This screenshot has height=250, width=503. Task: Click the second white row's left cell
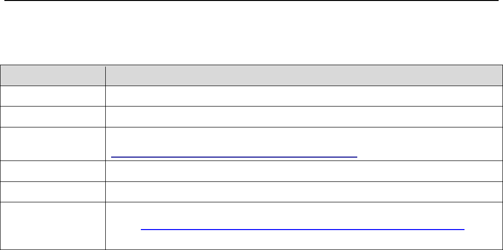click(x=53, y=116)
